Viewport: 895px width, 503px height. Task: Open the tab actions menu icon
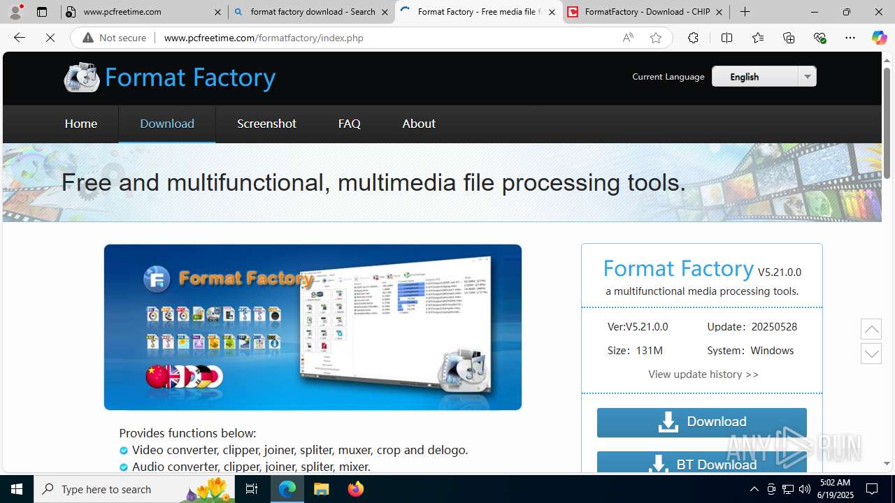tap(42, 12)
